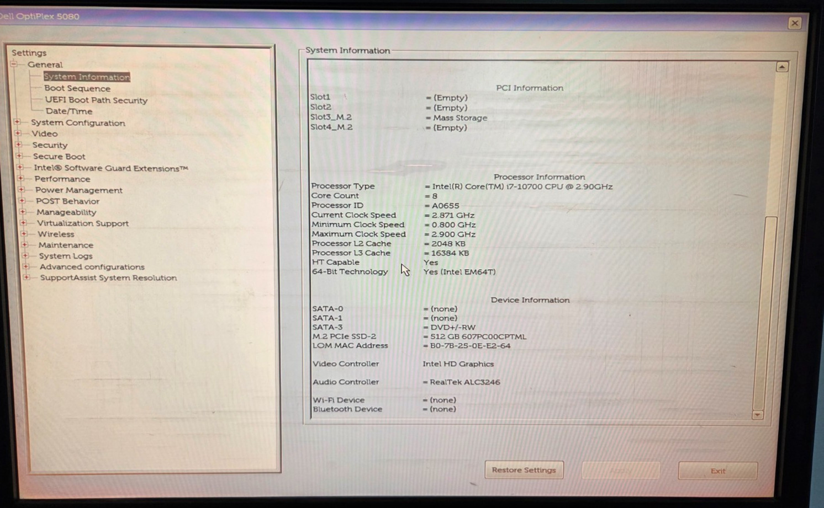The width and height of the screenshot is (824, 508).
Task: Expand the Performance node
Action: 20,178
